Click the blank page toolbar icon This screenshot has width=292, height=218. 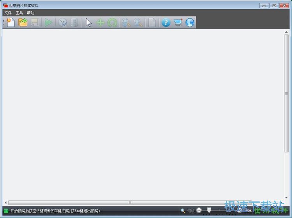point(152,22)
